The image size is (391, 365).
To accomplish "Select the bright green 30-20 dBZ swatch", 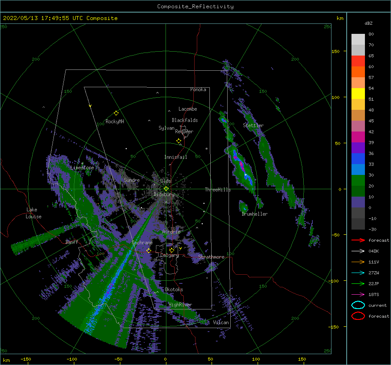I will [x=358, y=181].
